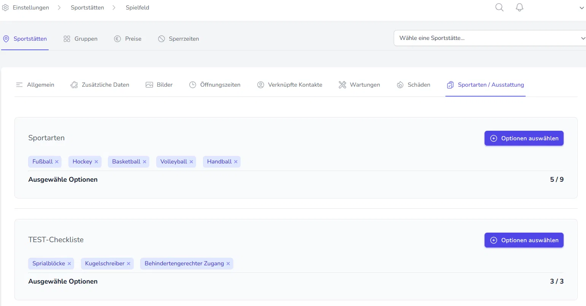Image resolution: width=586 pixels, height=306 pixels.
Task: Open the Preise tab
Action: [x=128, y=39]
